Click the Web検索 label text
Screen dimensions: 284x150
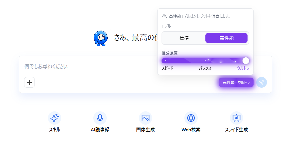point(191,130)
